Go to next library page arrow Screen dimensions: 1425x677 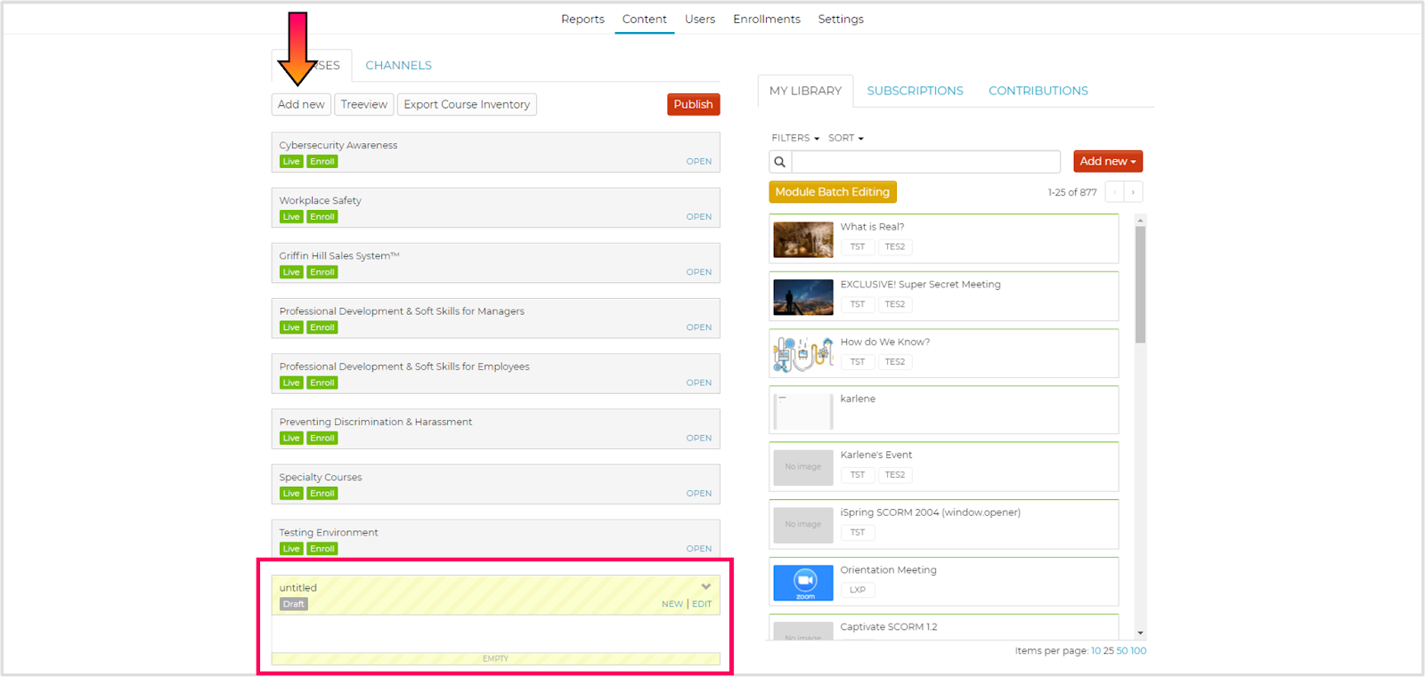(1133, 192)
